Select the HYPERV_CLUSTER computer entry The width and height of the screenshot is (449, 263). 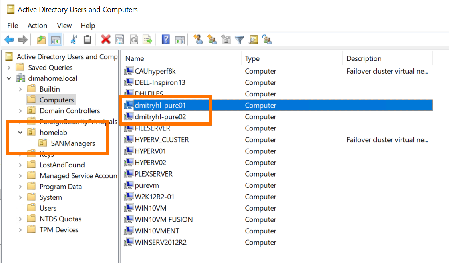pos(161,140)
